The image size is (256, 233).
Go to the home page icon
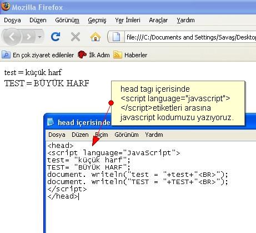point(96,37)
